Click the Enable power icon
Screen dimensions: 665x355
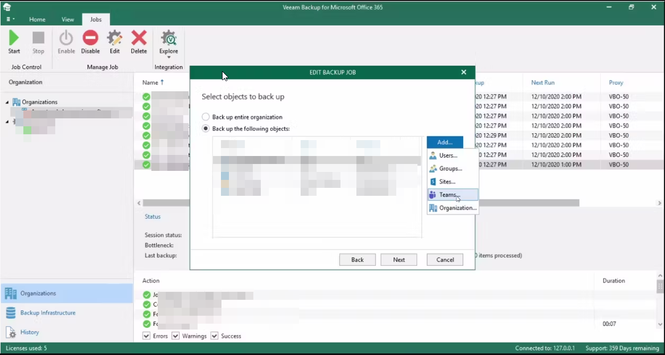[66, 38]
